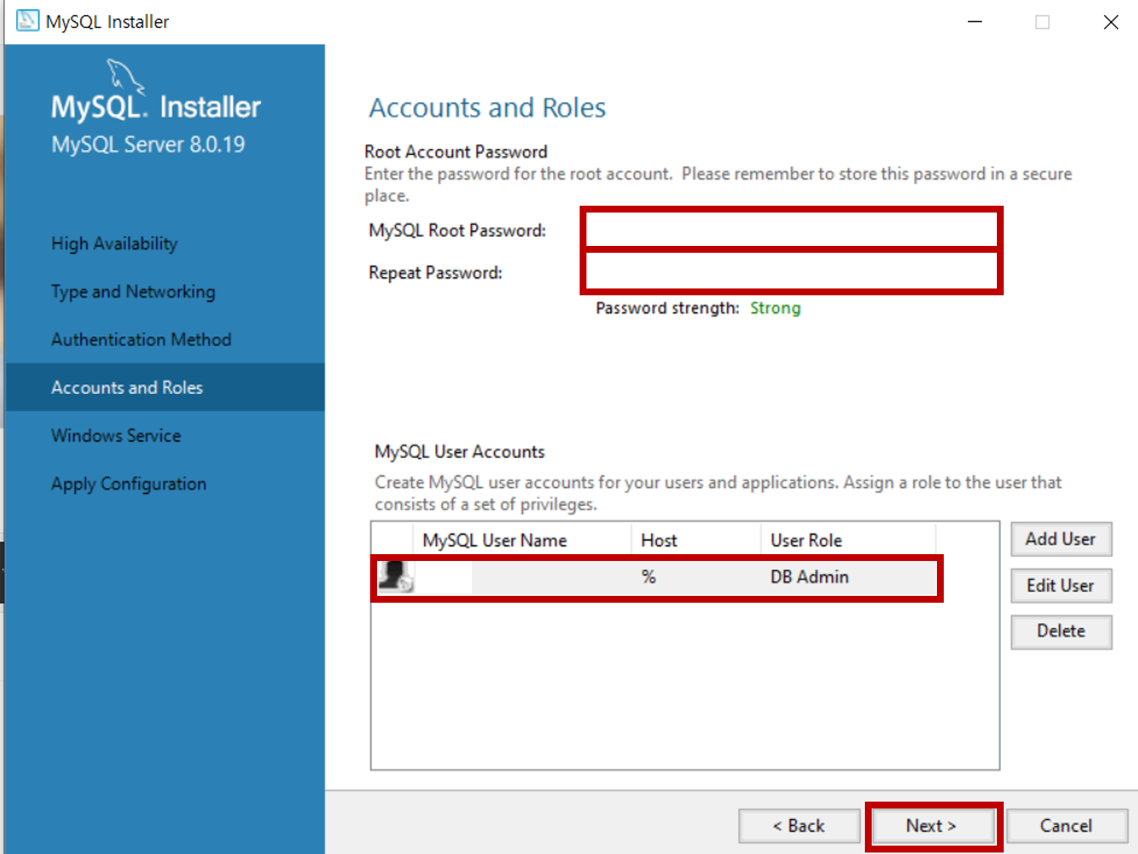Open the High Availability step
Viewport: 1138px width, 854px height.
(115, 244)
